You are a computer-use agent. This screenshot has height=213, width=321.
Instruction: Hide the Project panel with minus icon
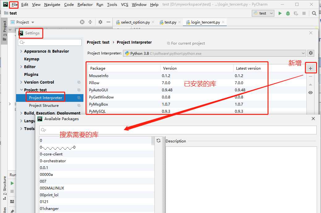coord(108,22)
